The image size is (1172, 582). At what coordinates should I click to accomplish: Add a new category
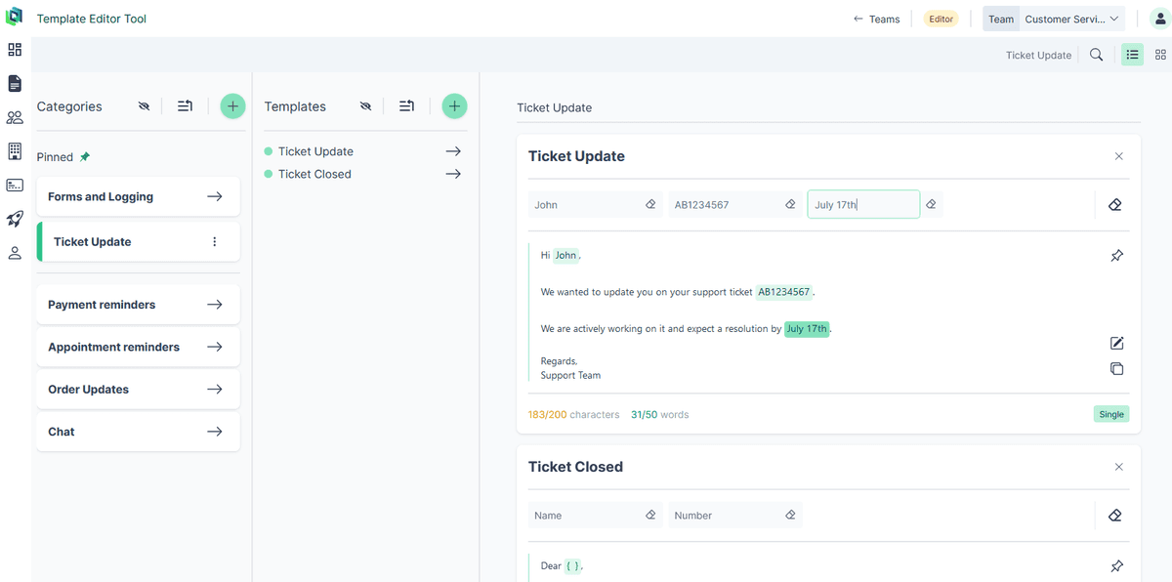coord(232,106)
